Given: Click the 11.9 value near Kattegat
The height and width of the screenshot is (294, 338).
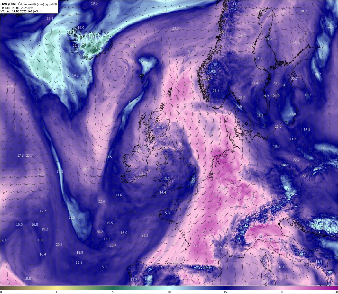Looking at the screenshot, I should [x=238, y=107].
